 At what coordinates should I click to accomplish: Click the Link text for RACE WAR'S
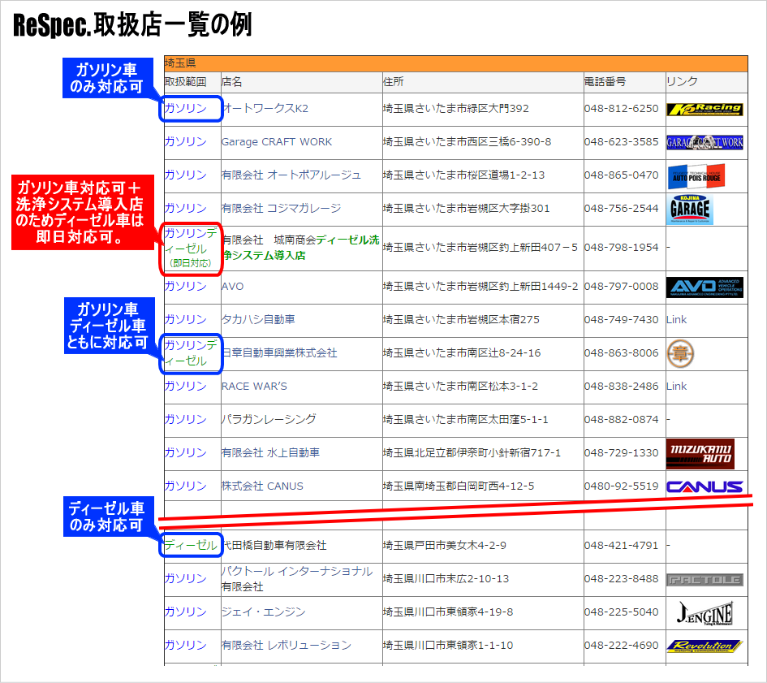click(676, 387)
